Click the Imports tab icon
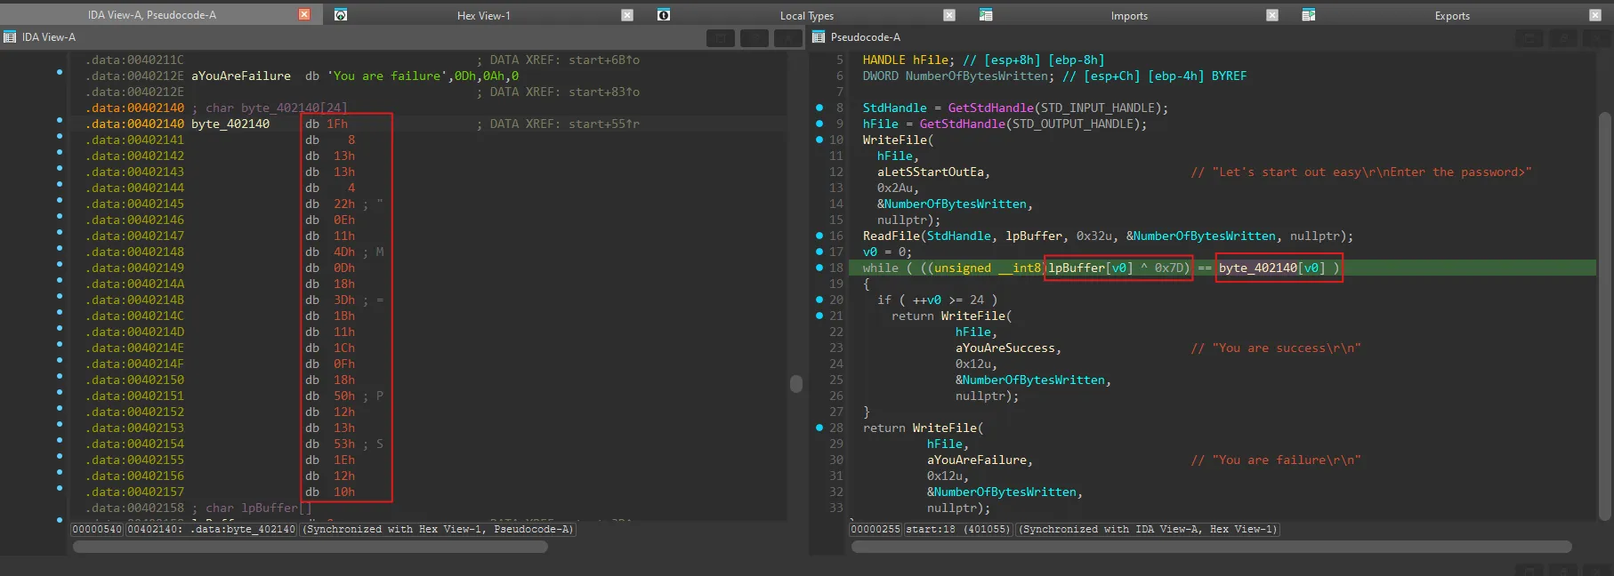Viewport: 1614px width, 576px height. coord(986,15)
